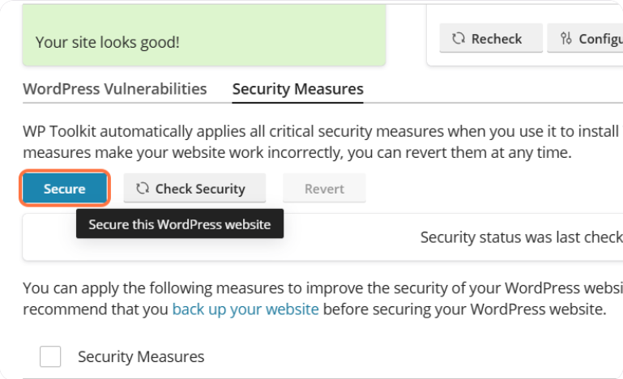This screenshot has height=379, width=623.
Task: Click the "Secure this WordPress website" tooltip
Action: click(179, 224)
